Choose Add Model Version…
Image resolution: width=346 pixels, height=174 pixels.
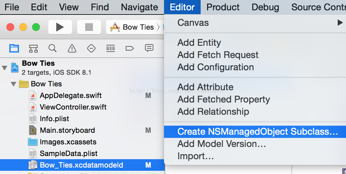pos(255,144)
